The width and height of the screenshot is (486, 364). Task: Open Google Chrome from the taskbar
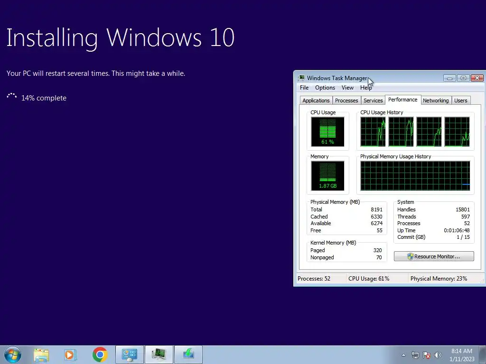pyautogui.click(x=100, y=355)
